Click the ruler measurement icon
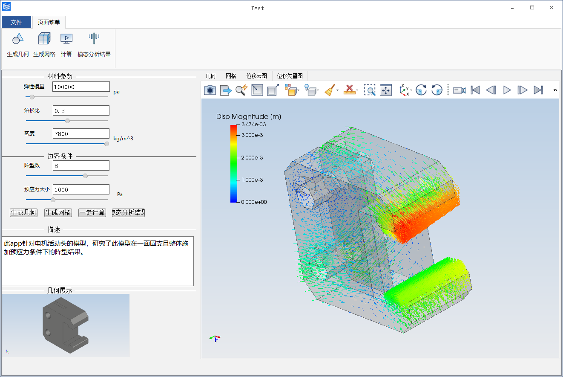This screenshot has width=563, height=377. point(349,90)
